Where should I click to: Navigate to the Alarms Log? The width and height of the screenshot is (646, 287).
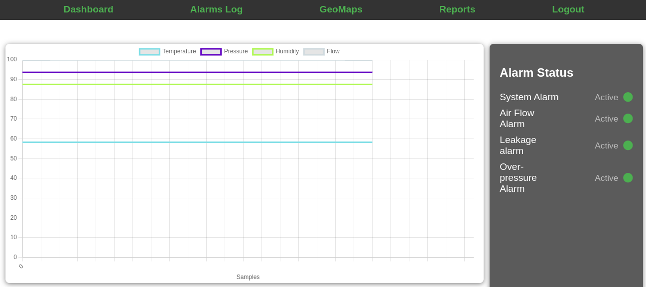(x=216, y=9)
